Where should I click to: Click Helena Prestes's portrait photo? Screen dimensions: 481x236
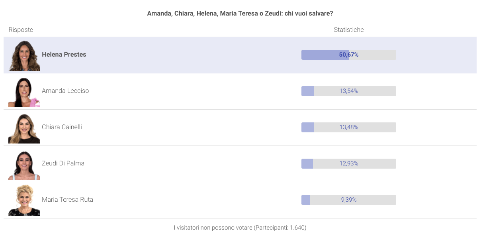click(x=24, y=55)
